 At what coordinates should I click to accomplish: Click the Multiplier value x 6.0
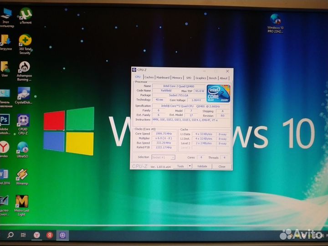[x=164, y=138]
